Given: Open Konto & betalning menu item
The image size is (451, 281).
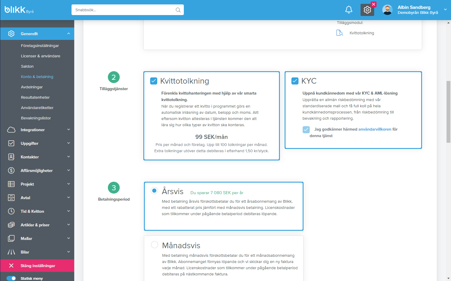Looking at the screenshot, I should [37, 77].
